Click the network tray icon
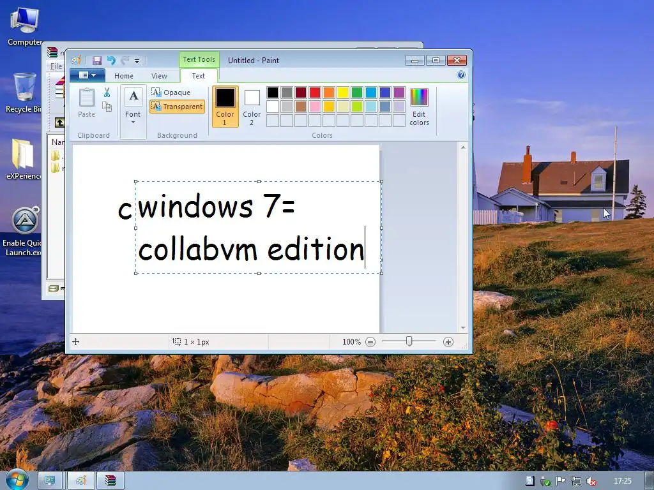The height and width of the screenshot is (490, 654). [x=575, y=481]
